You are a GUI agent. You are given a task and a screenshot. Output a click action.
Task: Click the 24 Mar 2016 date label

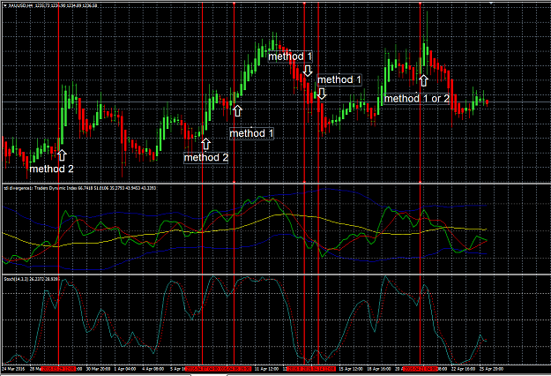pyautogui.click(x=13, y=369)
